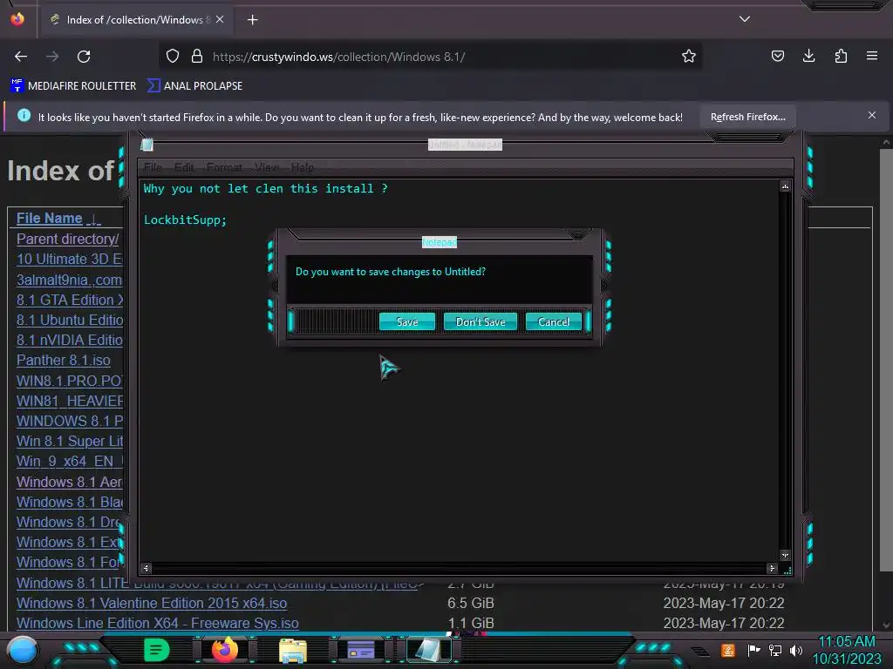Image resolution: width=893 pixels, height=669 pixels.
Task: Click the Notepad scroll right arrow
Action: 772,568
